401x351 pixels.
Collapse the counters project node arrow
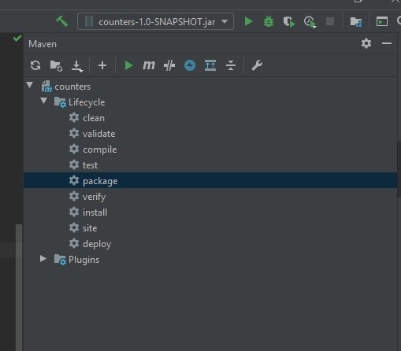click(x=30, y=85)
